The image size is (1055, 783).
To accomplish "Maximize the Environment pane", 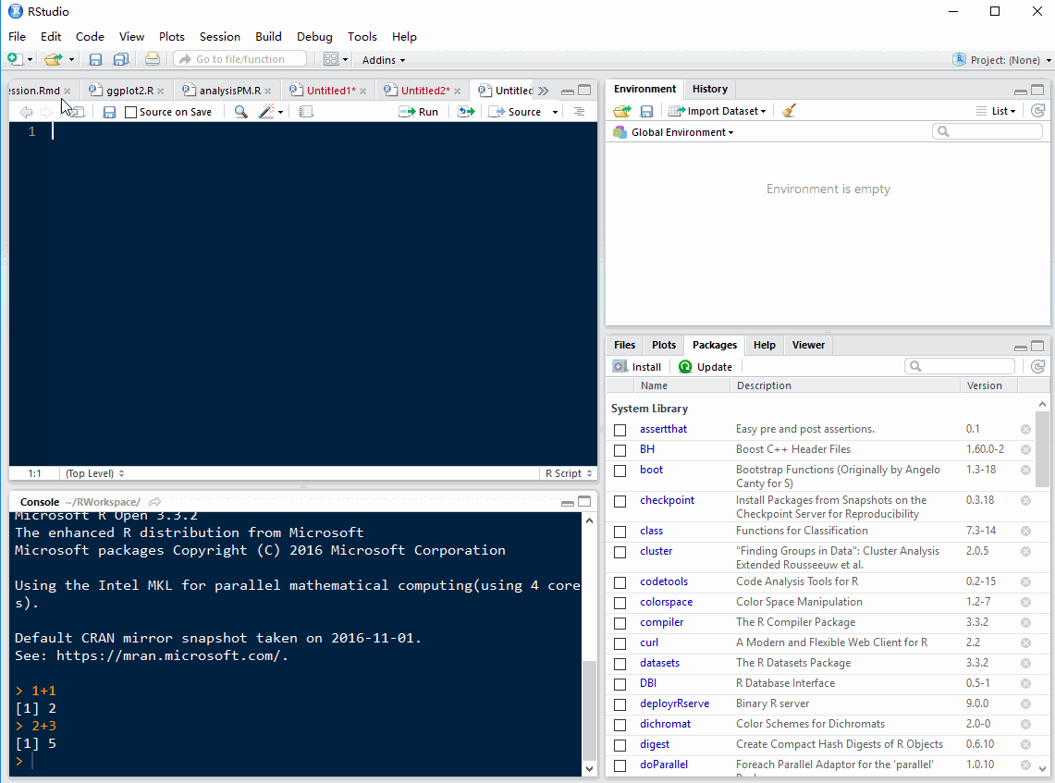I will coord(1037,90).
